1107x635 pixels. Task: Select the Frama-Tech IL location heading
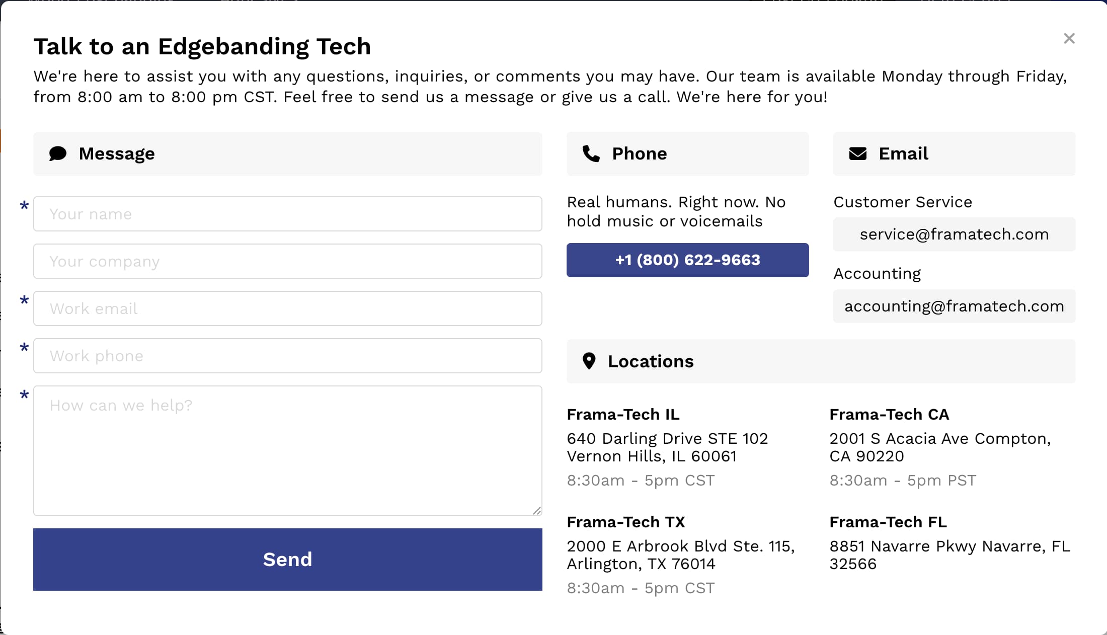[623, 415]
